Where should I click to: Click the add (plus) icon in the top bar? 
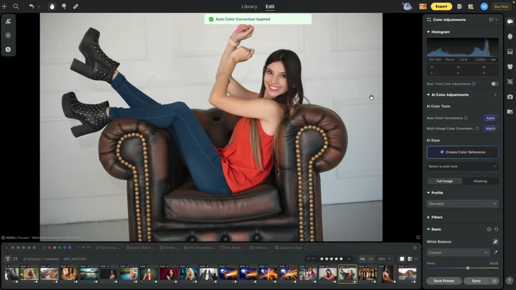(4, 6)
